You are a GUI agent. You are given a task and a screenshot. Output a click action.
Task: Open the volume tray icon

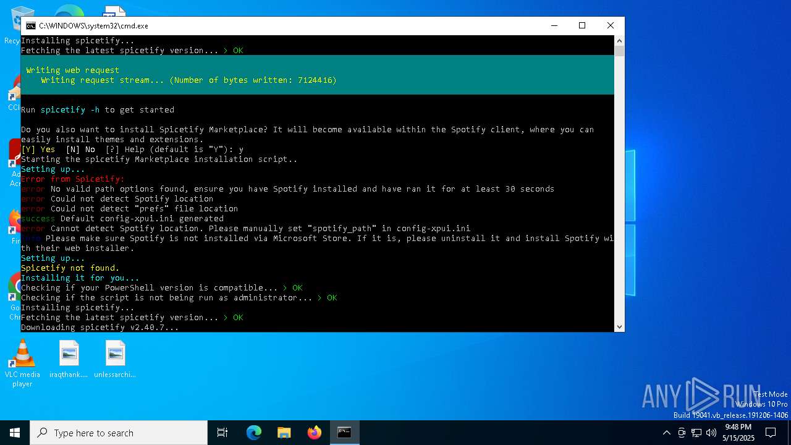(x=711, y=433)
